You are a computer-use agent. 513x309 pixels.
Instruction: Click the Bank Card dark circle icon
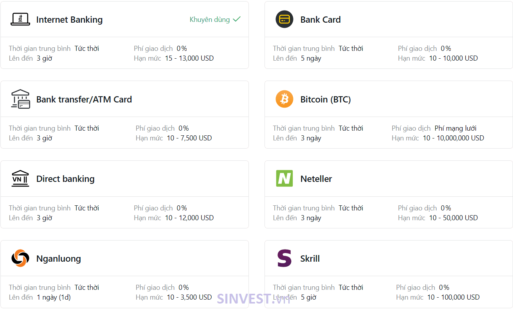[284, 19]
